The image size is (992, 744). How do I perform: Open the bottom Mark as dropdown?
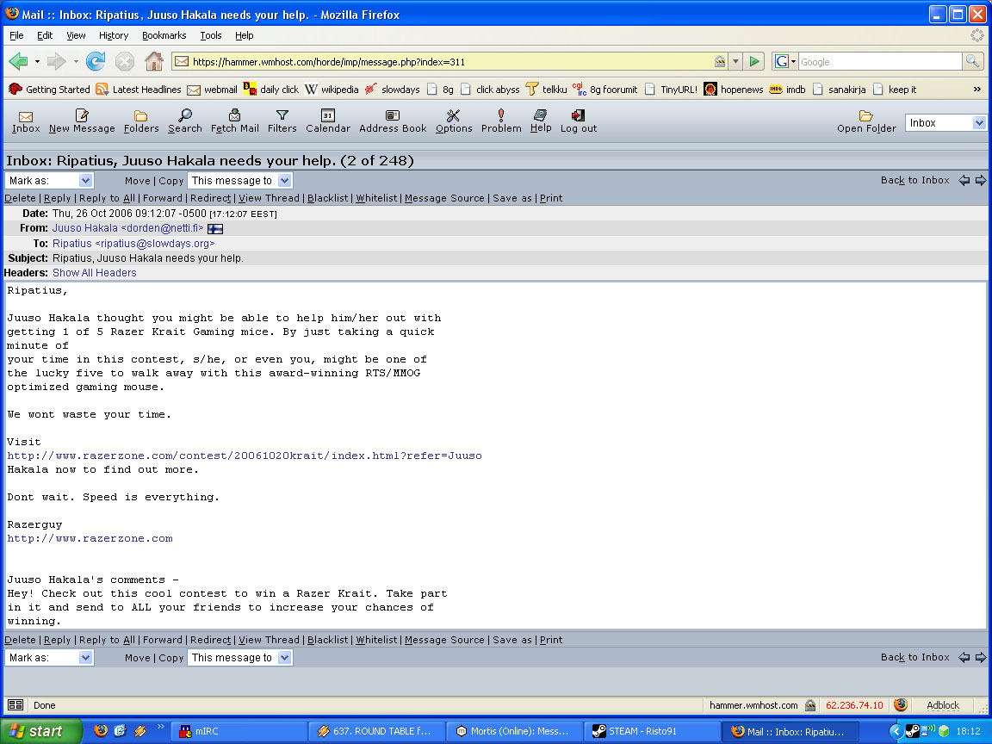[x=49, y=657]
